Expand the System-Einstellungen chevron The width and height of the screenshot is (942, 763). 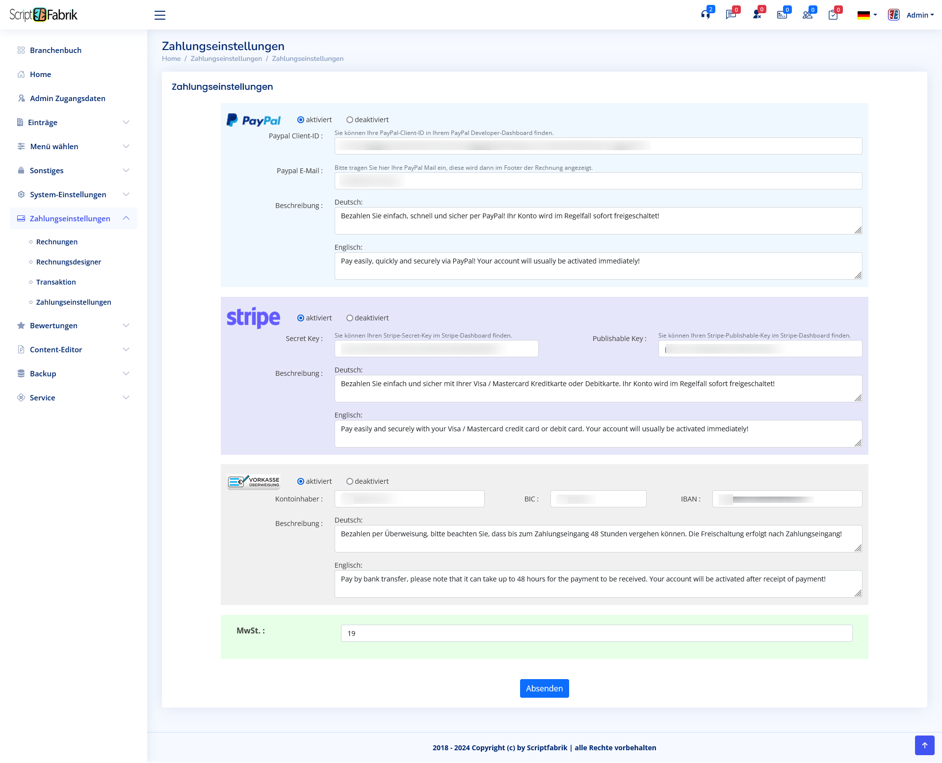pyautogui.click(x=126, y=194)
